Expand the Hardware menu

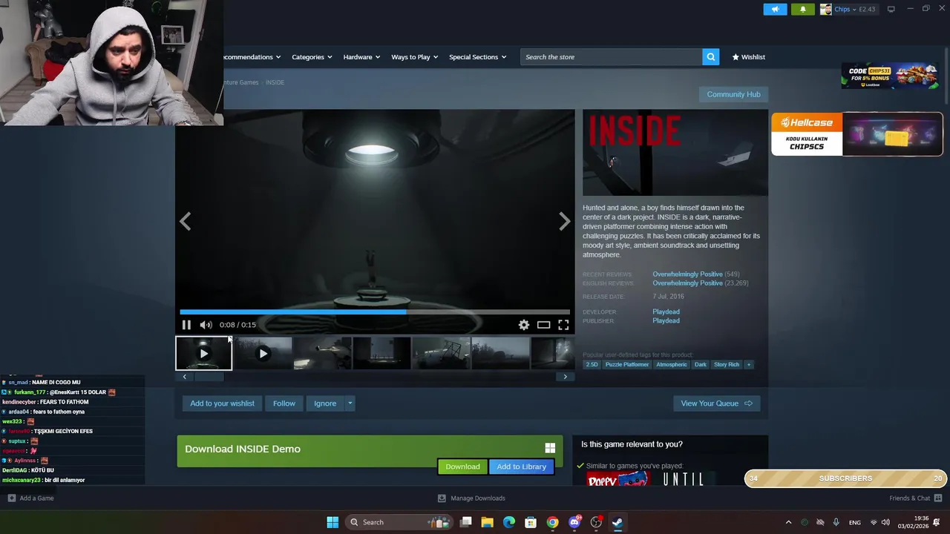click(361, 57)
